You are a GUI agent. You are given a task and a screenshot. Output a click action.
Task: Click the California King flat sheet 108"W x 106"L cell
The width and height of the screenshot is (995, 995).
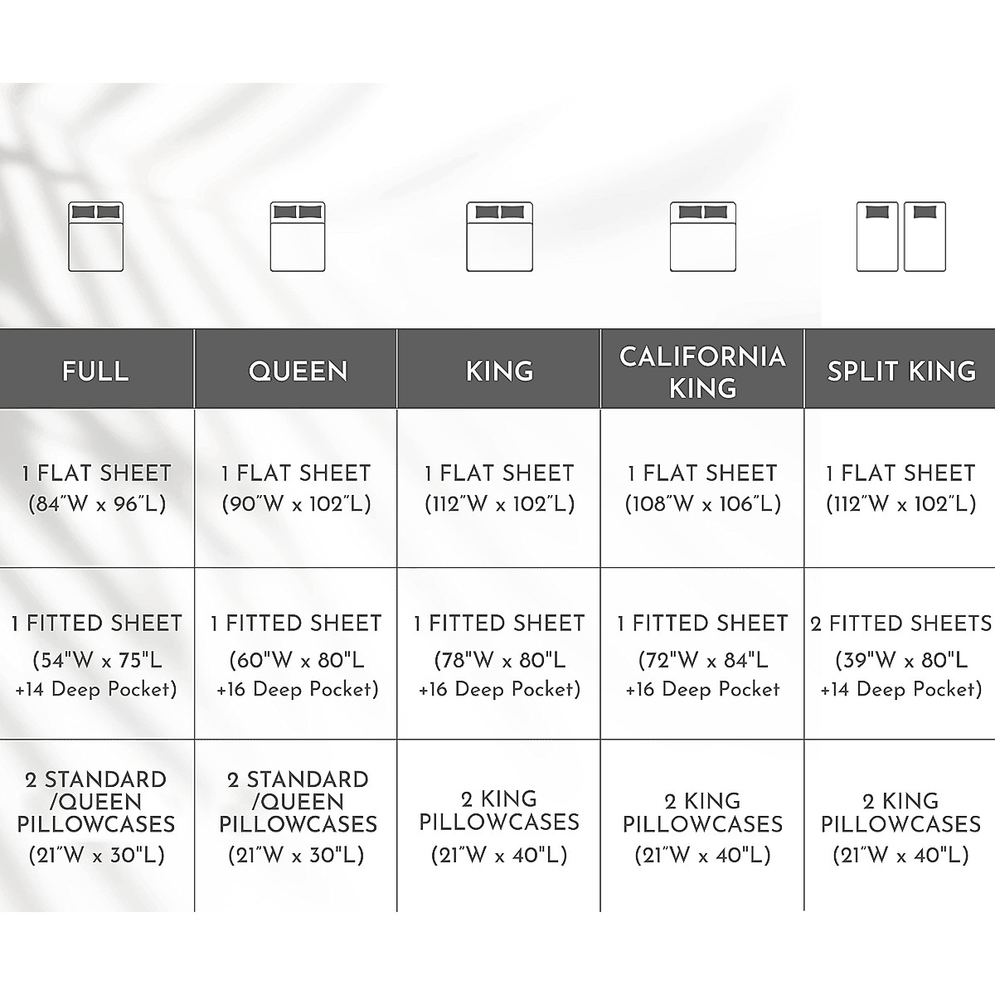click(702, 488)
